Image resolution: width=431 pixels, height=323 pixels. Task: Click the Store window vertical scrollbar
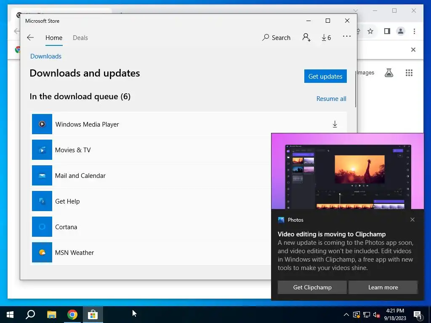tap(355, 89)
